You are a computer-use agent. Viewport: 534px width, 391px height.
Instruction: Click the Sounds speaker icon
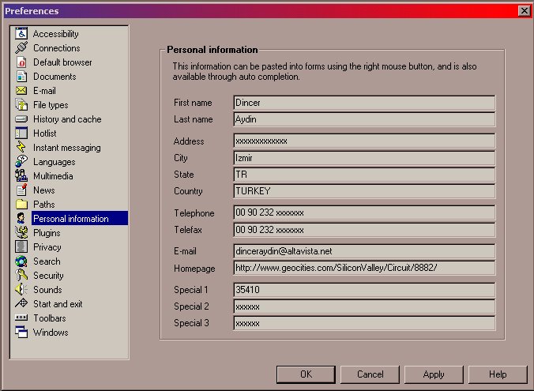click(x=21, y=290)
